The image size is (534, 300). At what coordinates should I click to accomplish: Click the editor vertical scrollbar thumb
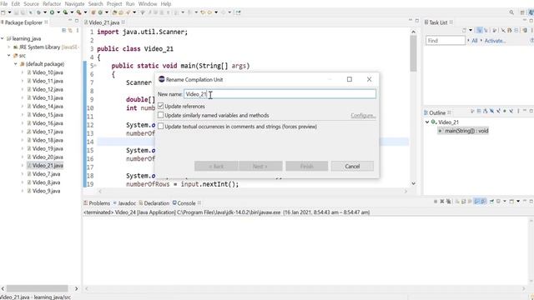[x=414, y=53]
